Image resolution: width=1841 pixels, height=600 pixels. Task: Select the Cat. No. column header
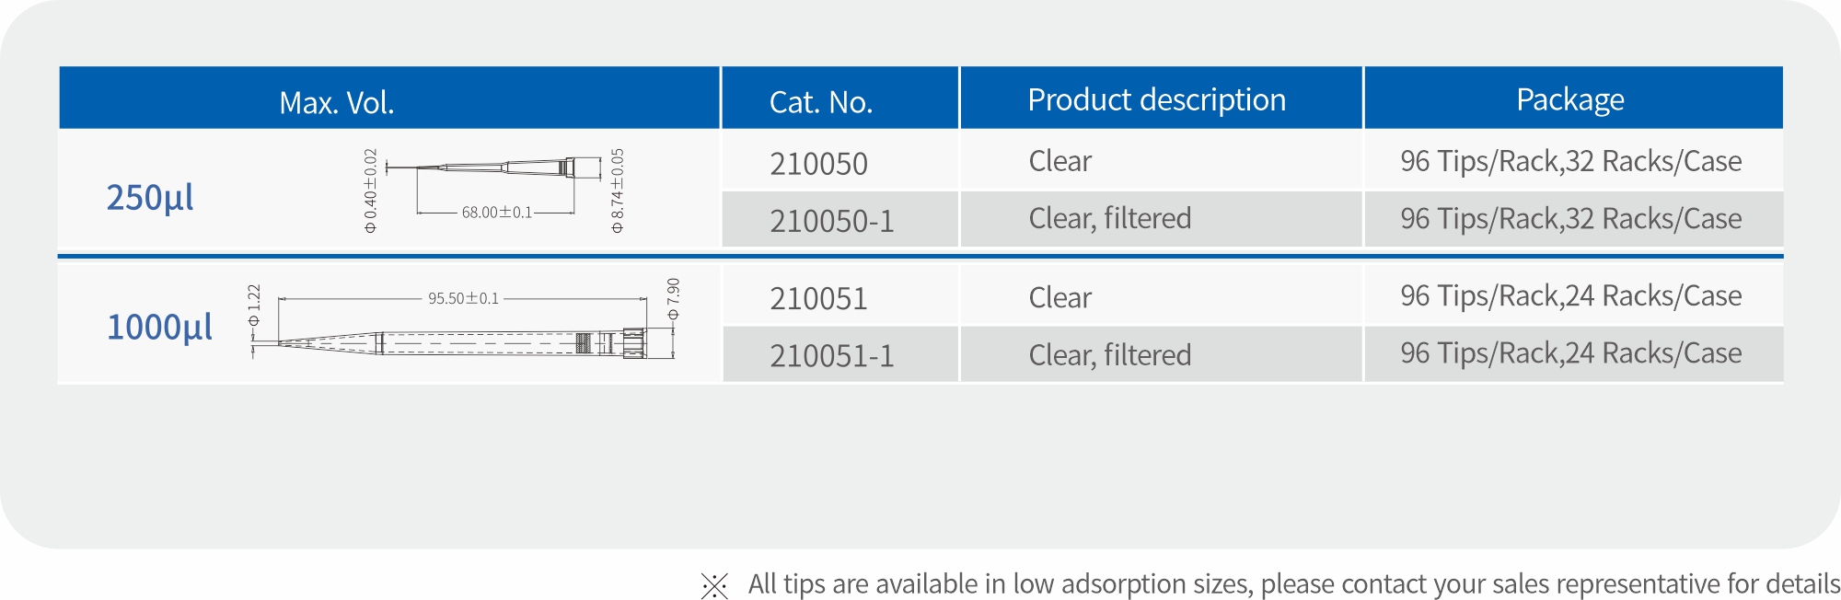[x=820, y=102]
